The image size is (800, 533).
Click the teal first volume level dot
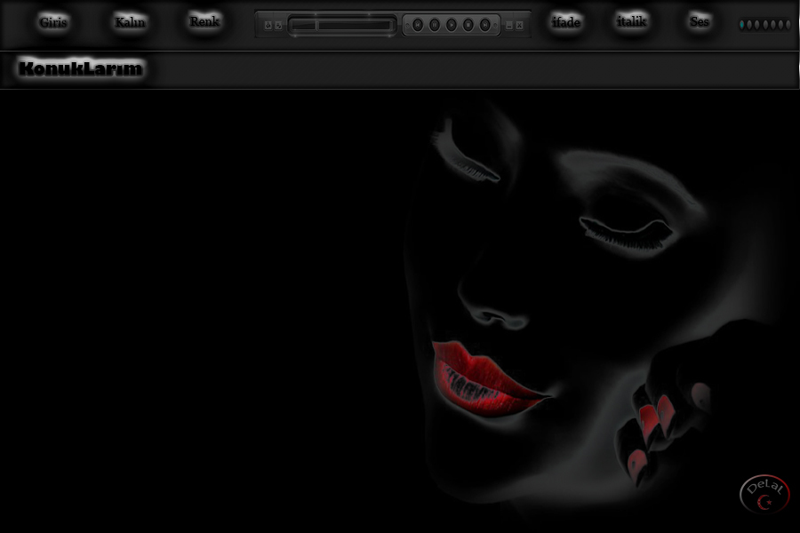[742, 25]
